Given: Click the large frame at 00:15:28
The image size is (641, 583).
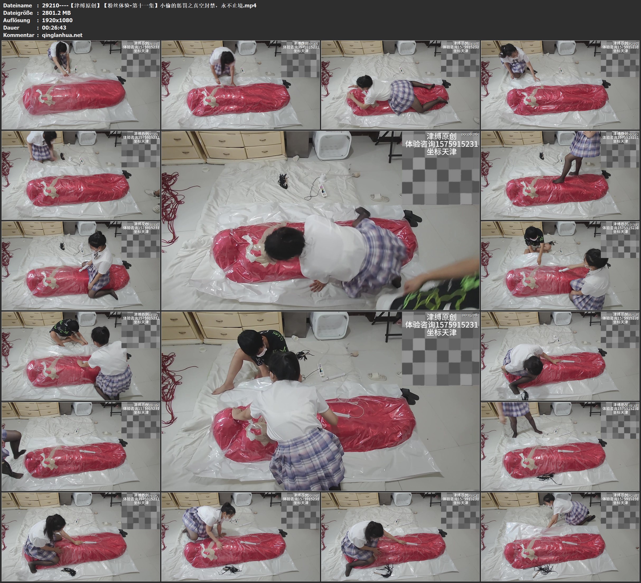Looking at the screenshot, I should [x=320, y=401].
